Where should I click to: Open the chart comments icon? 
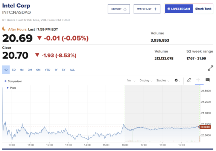click(208, 80)
